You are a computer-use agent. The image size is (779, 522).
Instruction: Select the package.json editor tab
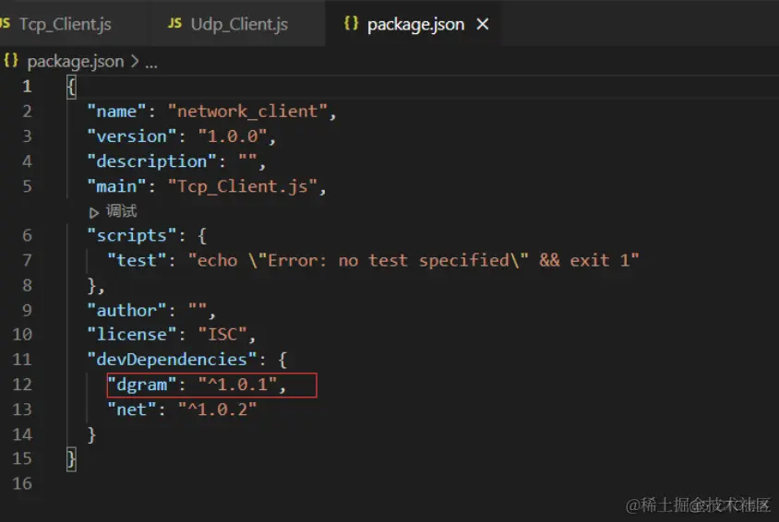pos(415,24)
